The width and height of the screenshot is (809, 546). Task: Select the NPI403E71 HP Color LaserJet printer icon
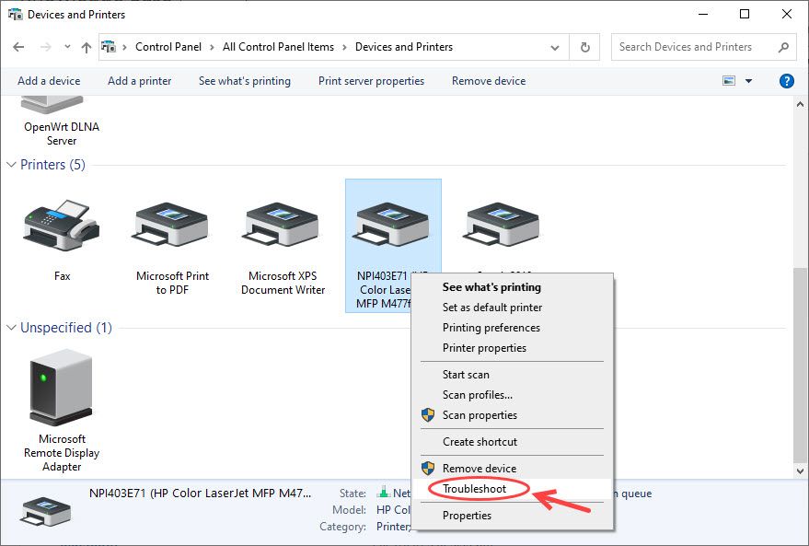point(391,225)
